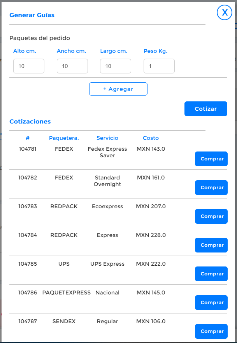
Task: Purchase the SENDEX Regular quote
Action: (x=211, y=331)
